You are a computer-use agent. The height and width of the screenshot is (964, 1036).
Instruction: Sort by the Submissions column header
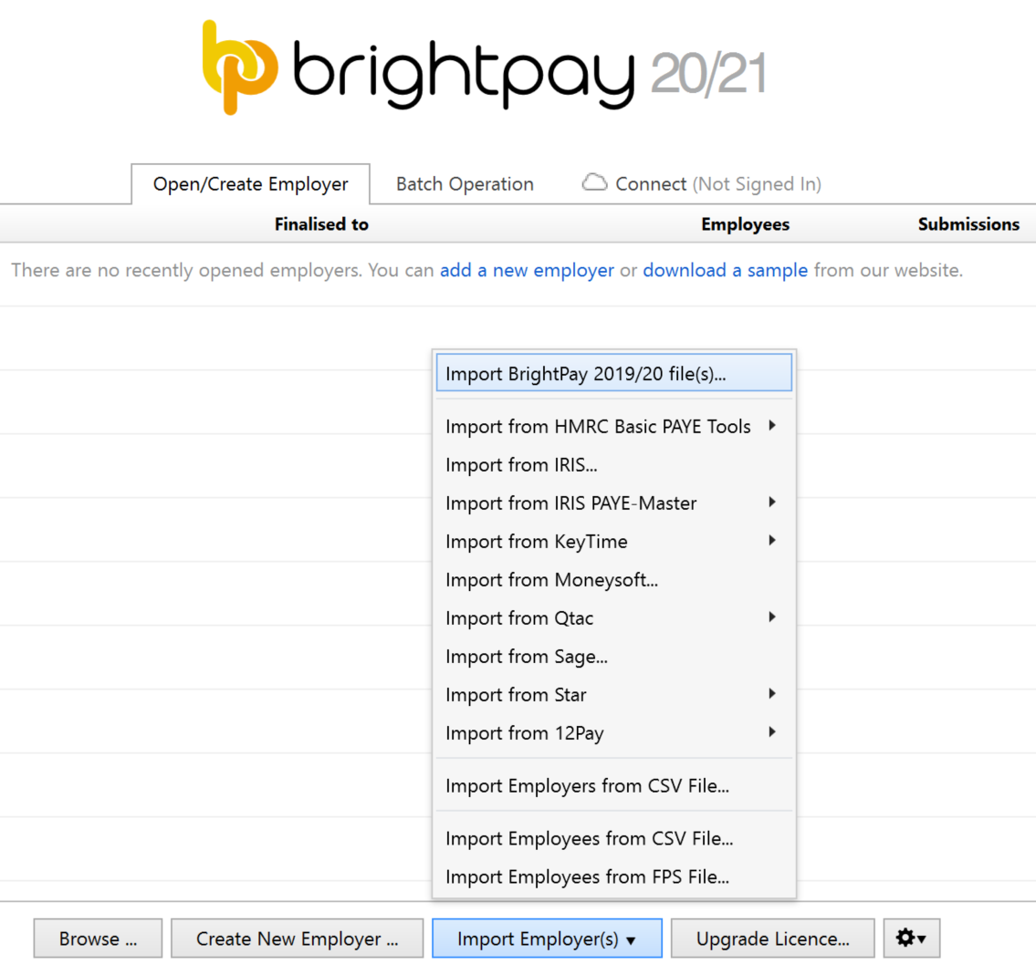pyautogui.click(x=968, y=224)
